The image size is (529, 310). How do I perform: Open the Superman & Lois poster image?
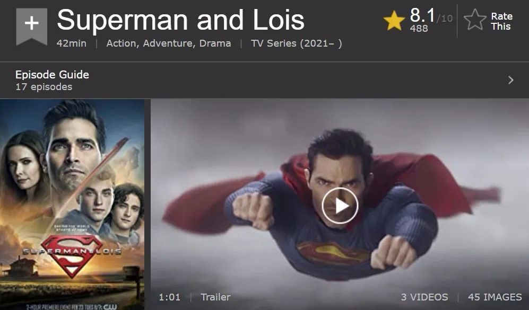pos(72,204)
